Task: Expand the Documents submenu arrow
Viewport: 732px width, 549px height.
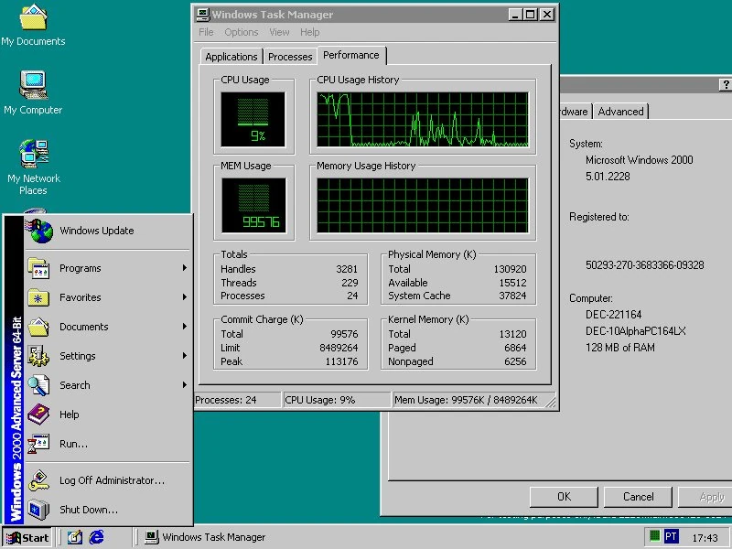Action: tap(185, 327)
